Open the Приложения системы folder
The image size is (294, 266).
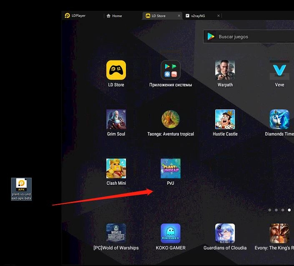click(x=171, y=70)
